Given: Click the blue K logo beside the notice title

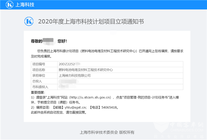Looking at the screenshot, I should 30,21.
